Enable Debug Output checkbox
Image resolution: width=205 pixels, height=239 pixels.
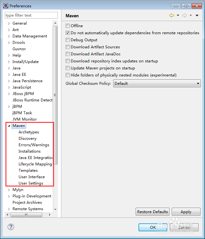(68, 40)
